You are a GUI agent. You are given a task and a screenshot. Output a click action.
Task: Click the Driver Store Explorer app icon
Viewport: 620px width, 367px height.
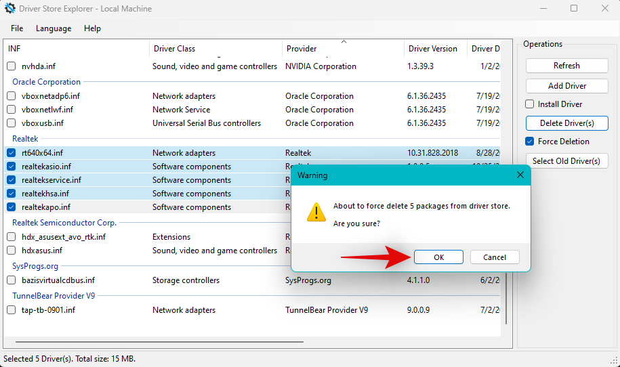click(x=10, y=9)
